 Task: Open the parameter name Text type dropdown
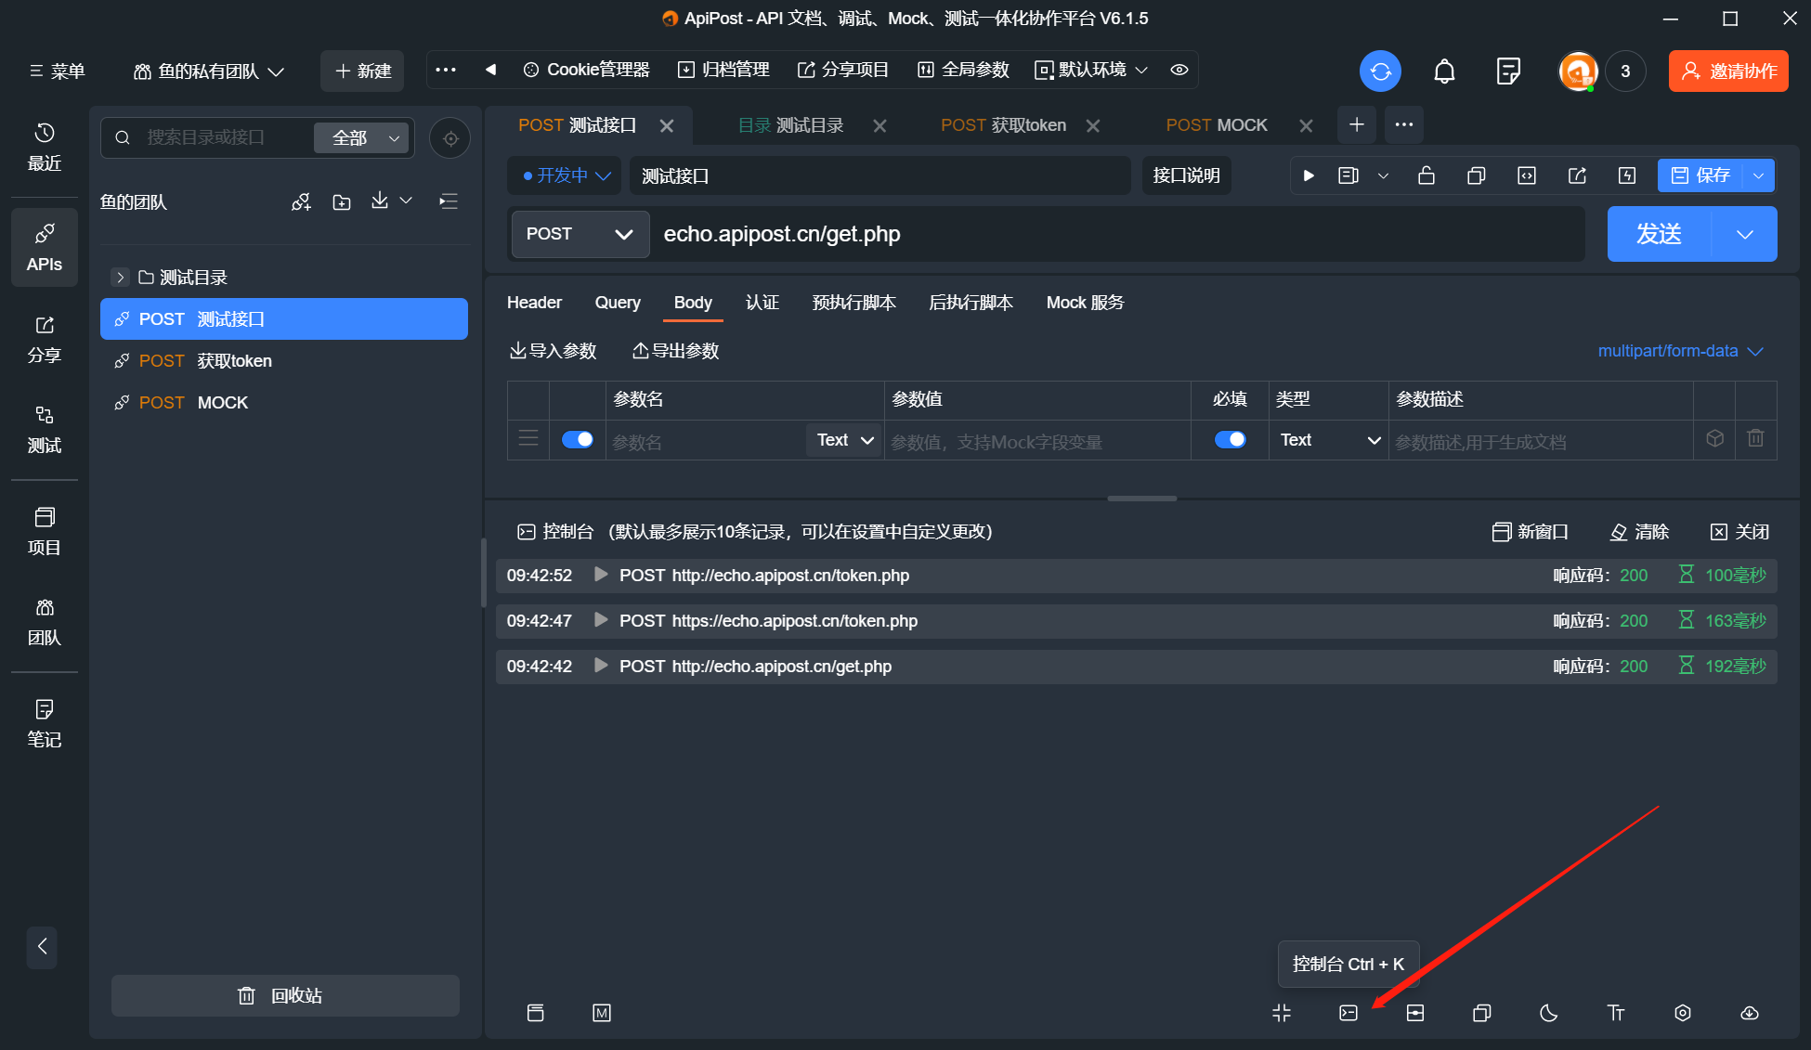(x=844, y=440)
